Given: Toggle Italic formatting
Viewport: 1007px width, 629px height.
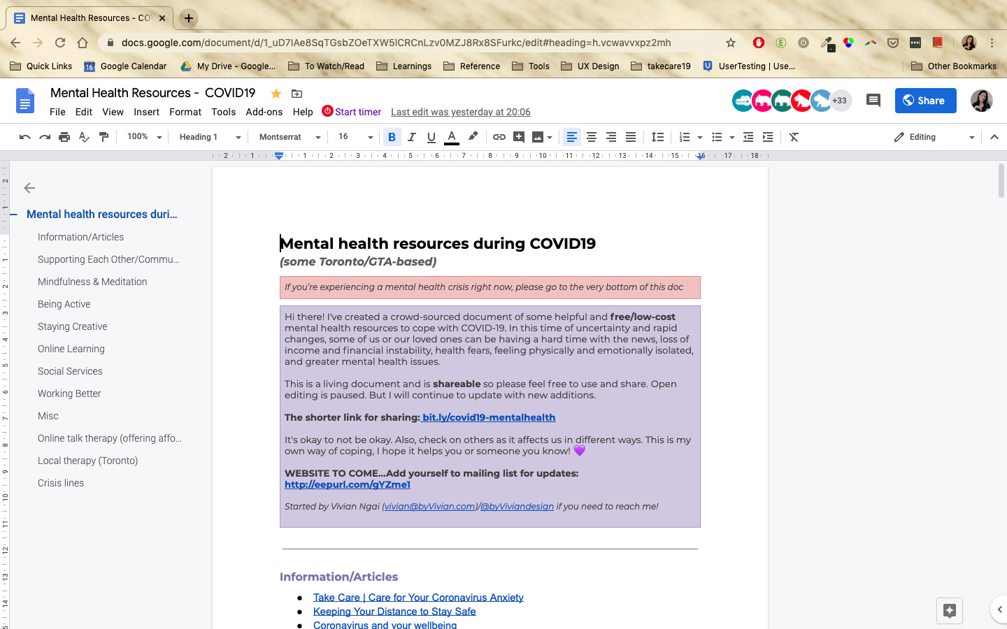Looking at the screenshot, I should click(412, 137).
